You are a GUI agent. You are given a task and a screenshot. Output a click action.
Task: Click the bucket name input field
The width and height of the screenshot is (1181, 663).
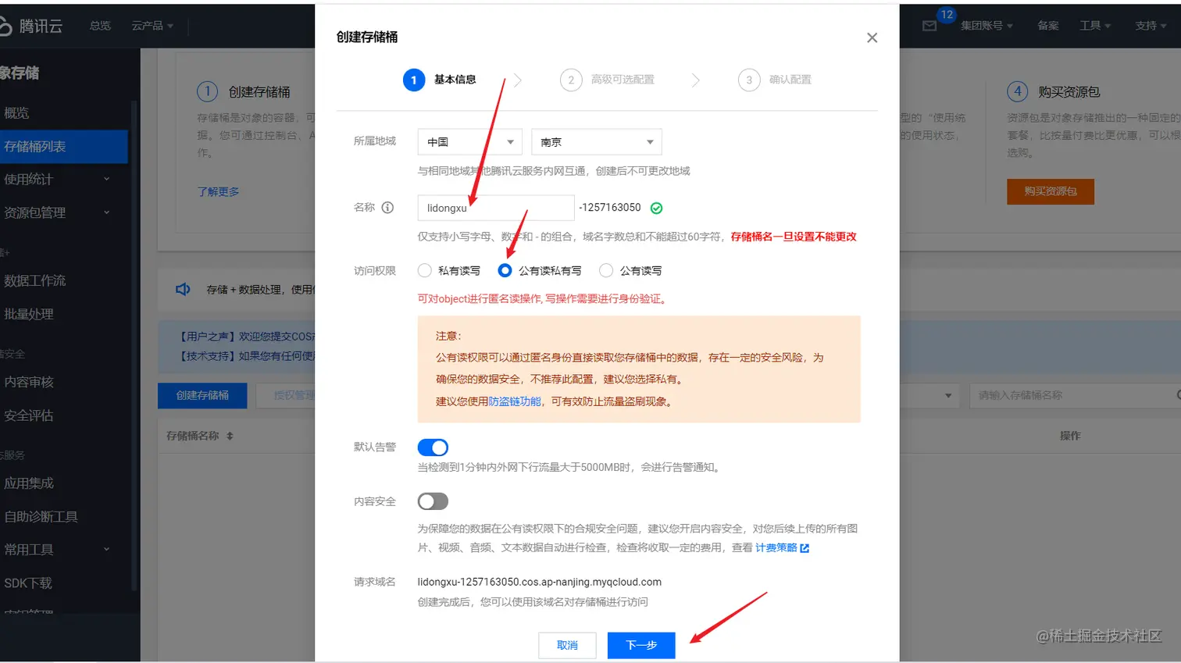(x=496, y=208)
